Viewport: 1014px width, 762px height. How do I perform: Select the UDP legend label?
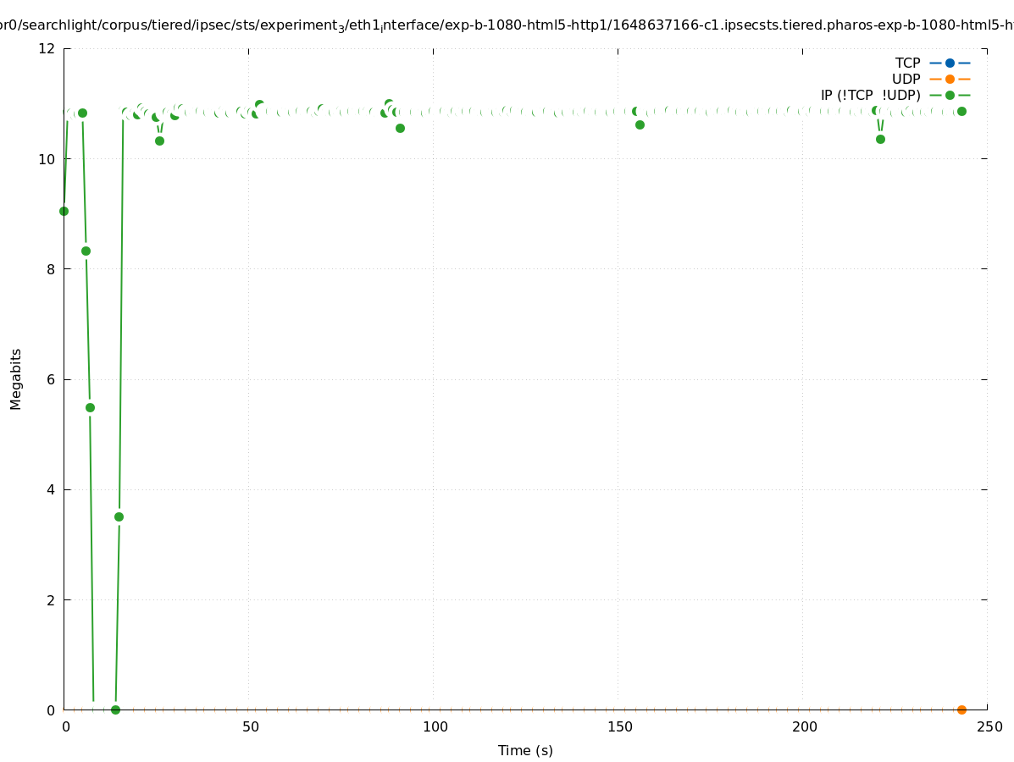point(906,79)
